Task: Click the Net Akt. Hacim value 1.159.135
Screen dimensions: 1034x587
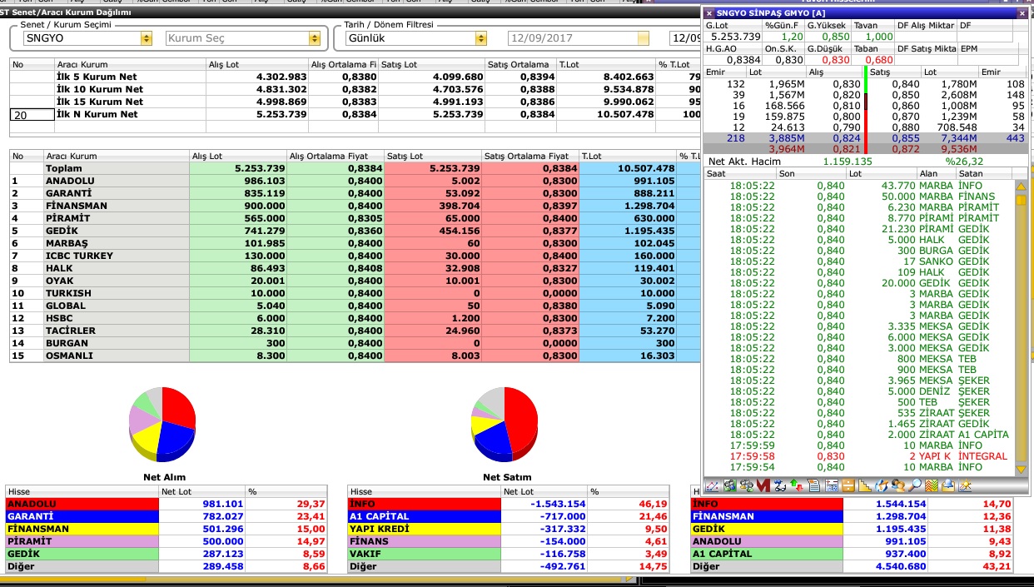Action: click(x=848, y=162)
